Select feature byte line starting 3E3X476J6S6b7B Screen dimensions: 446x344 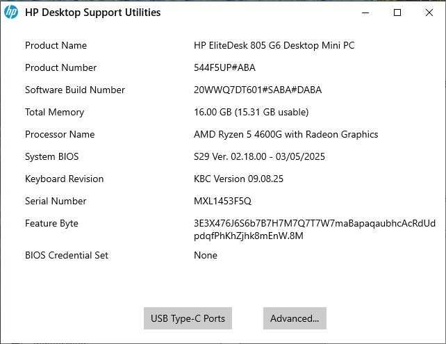[x=315, y=223]
